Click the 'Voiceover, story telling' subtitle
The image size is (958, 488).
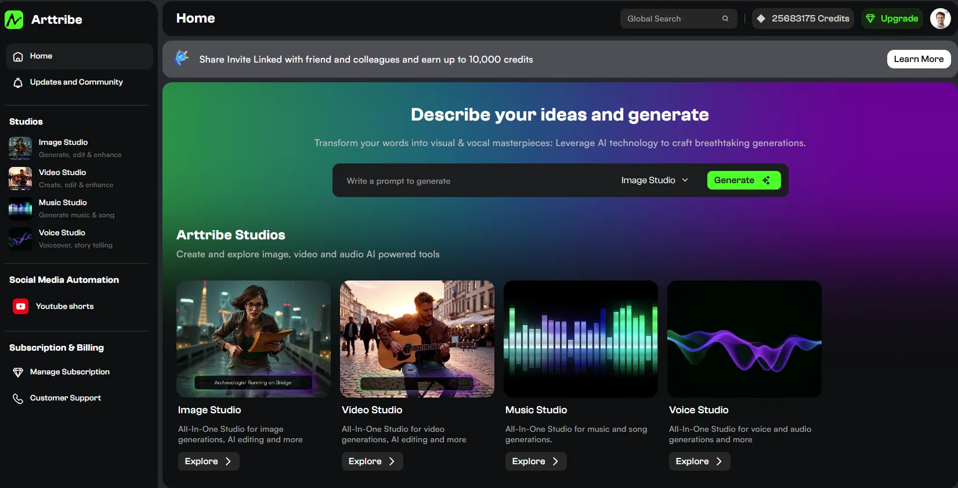pyautogui.click(x=75, y=245)
